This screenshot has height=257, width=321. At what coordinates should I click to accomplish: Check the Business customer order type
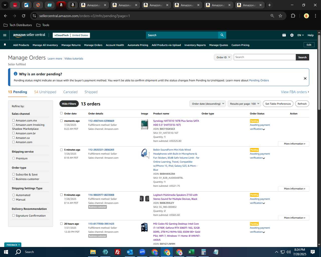pyautogui.click(x=14, y=179)
